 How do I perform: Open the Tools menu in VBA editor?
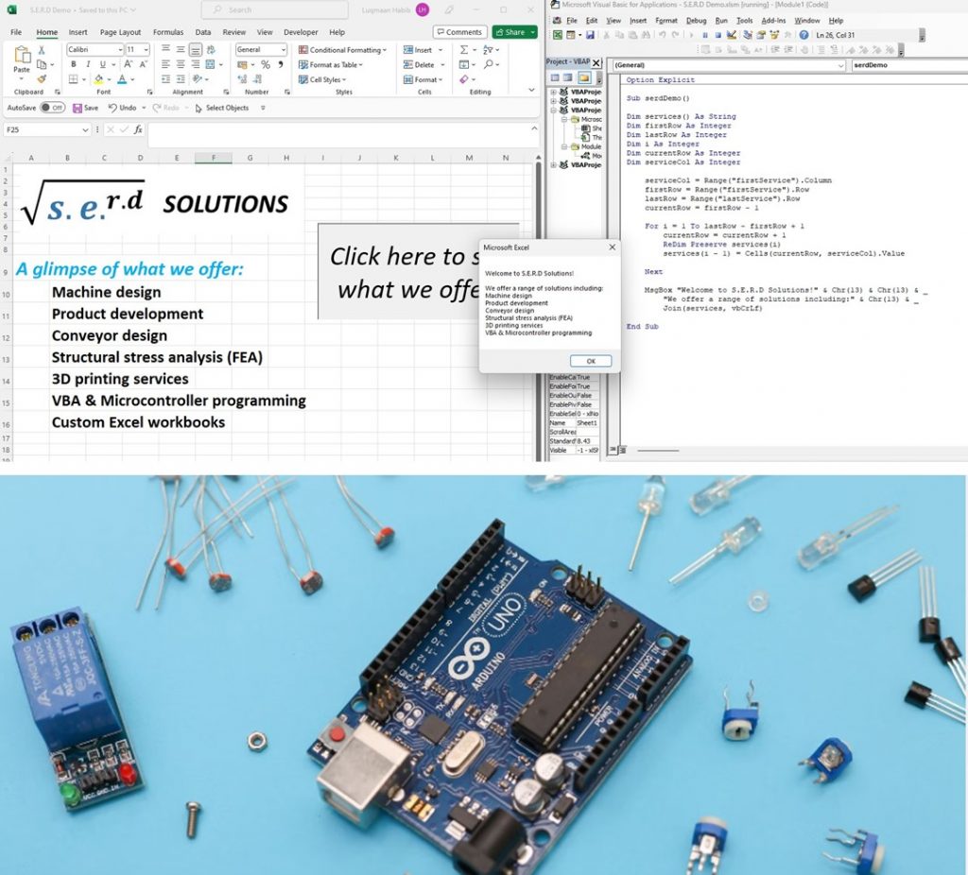tap(745, 21)
